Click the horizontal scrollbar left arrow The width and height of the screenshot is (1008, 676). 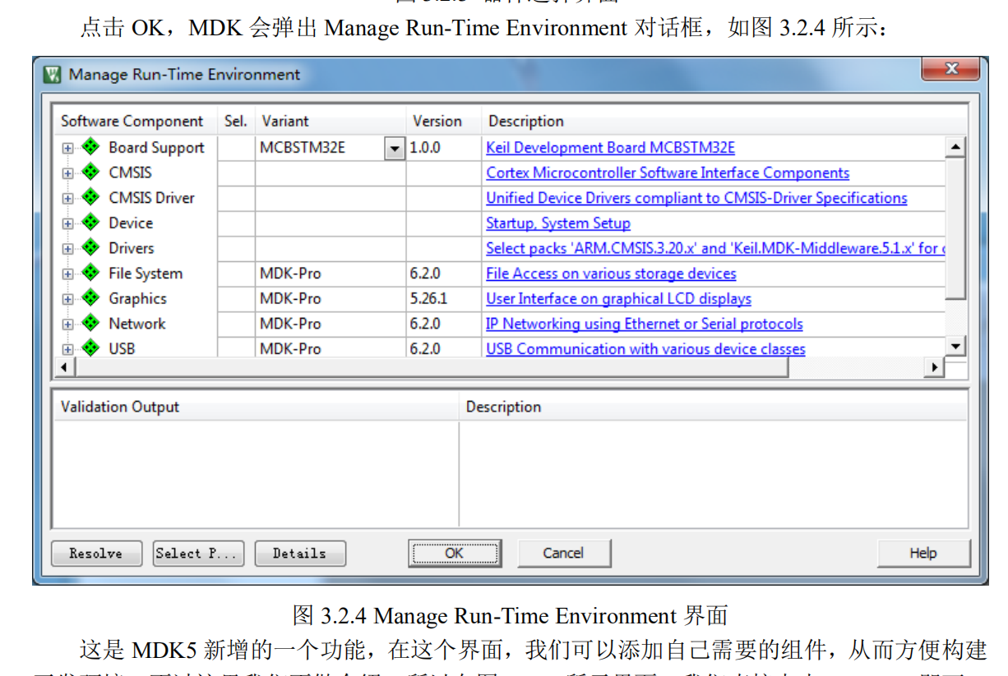(x=62, y=367)
